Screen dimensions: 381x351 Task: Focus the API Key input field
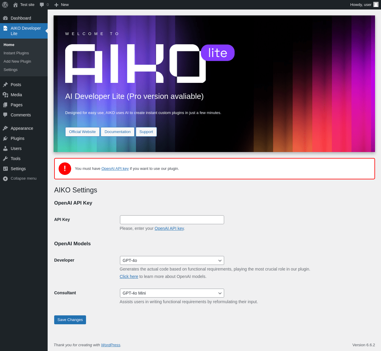click(172, 220)
